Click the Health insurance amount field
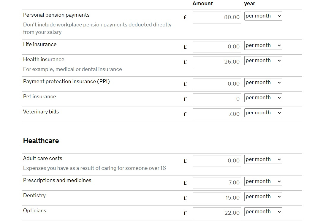 point(217,62)
